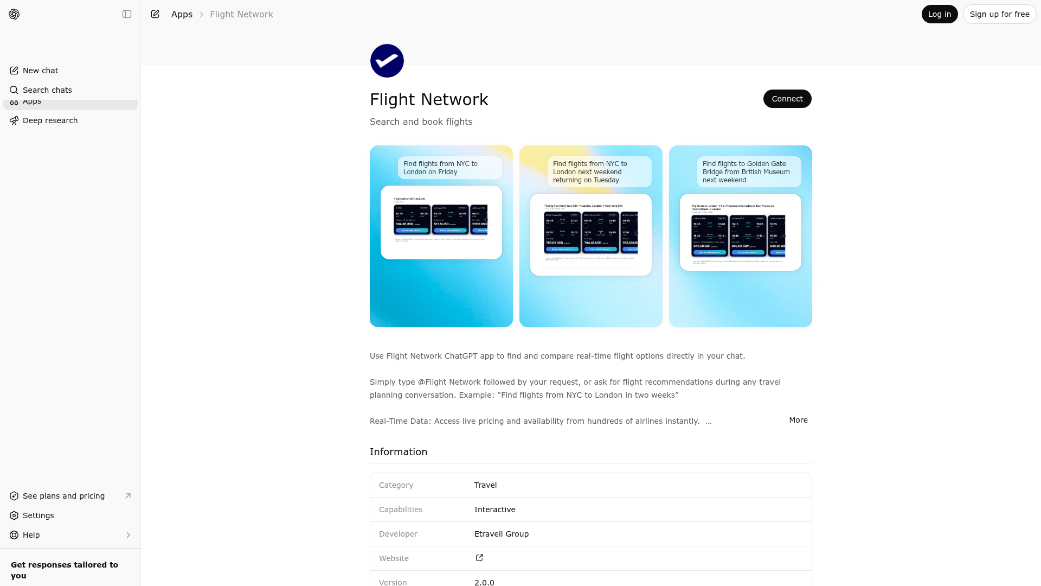Open Settings via the gear icon
Image resolution: width=1041 pixels, height=586 pixels.
(14, 515)
